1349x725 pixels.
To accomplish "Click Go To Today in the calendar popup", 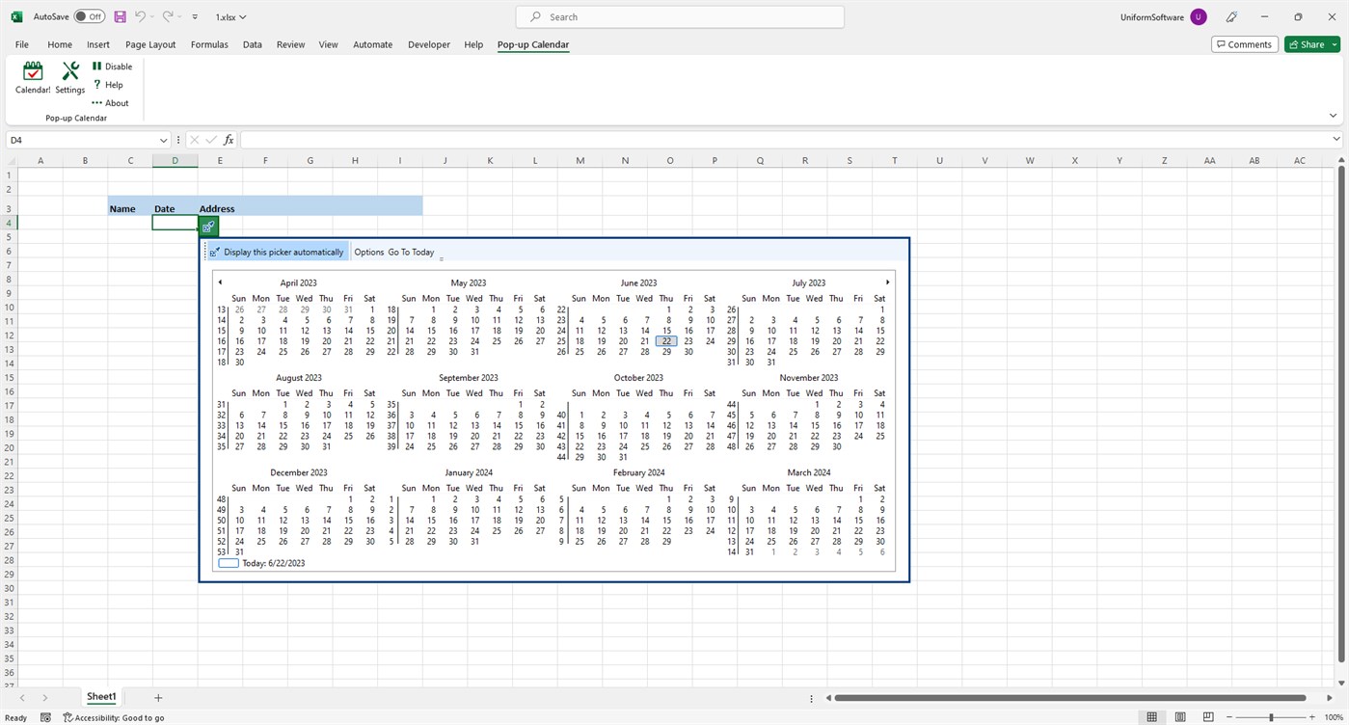I will [411, 252].
